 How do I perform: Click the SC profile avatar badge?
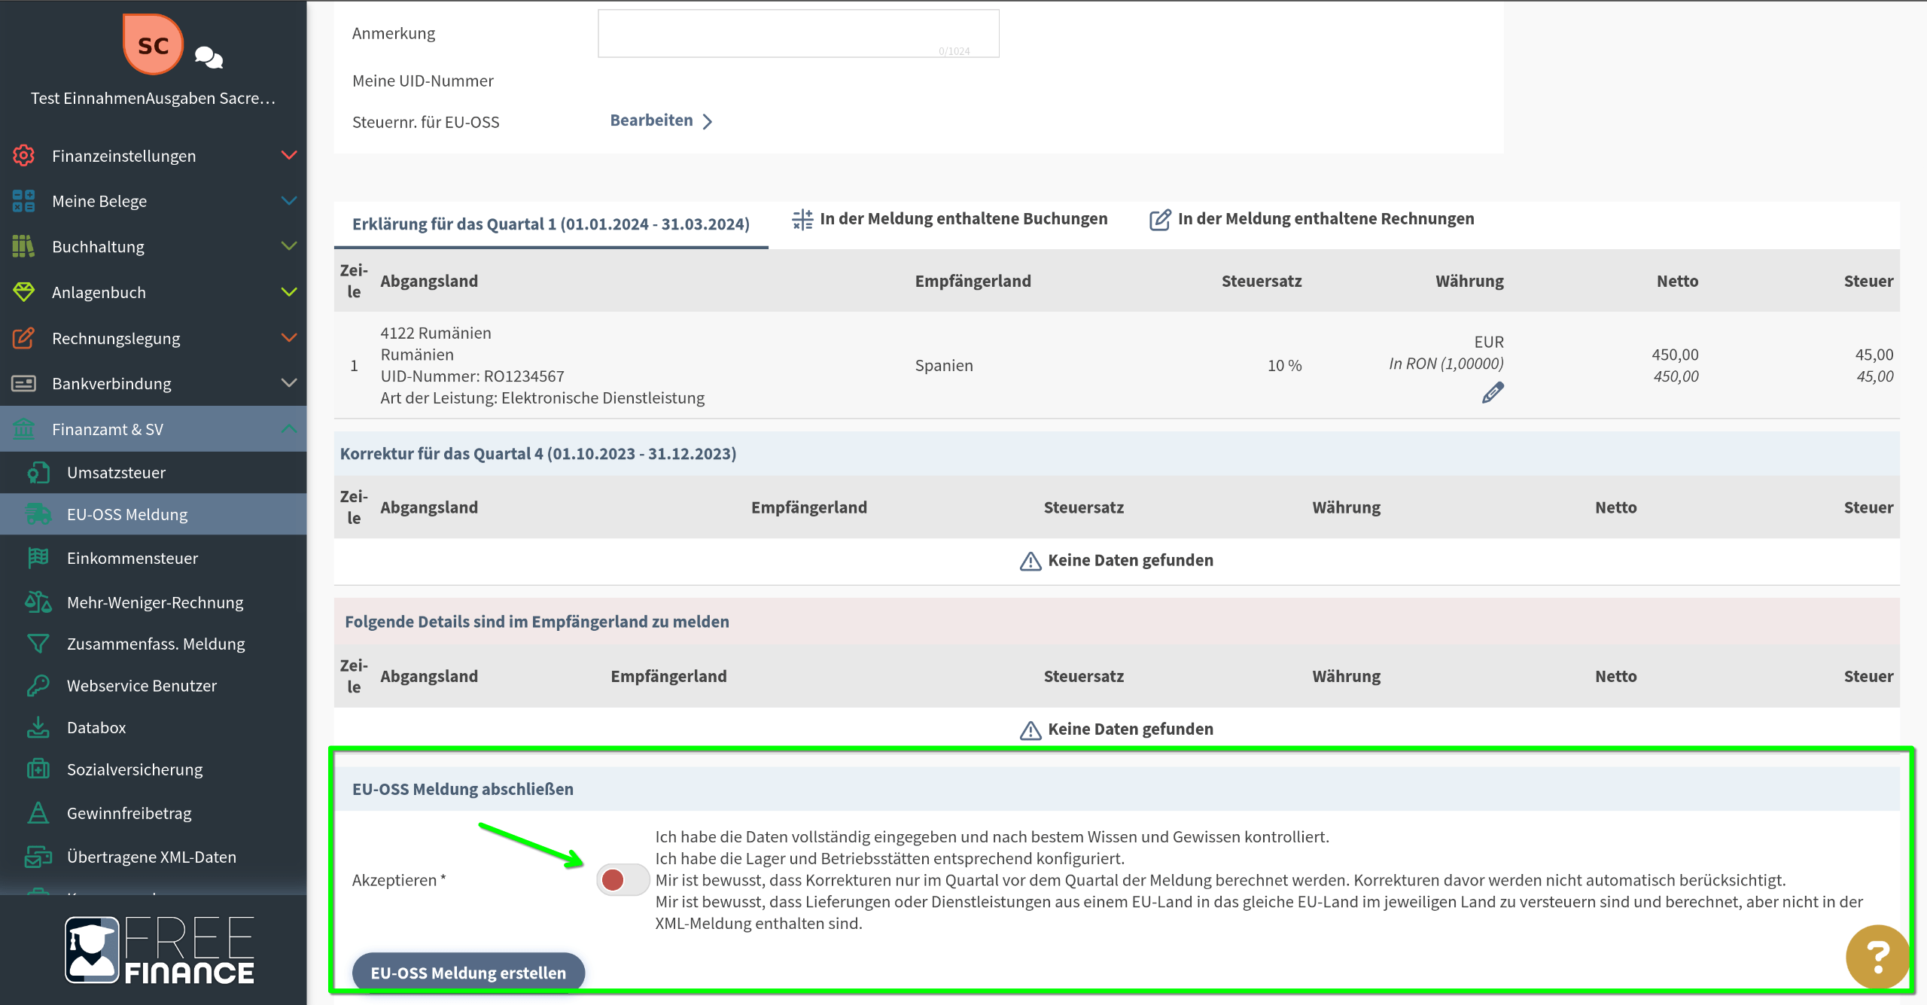pos(153,45)
